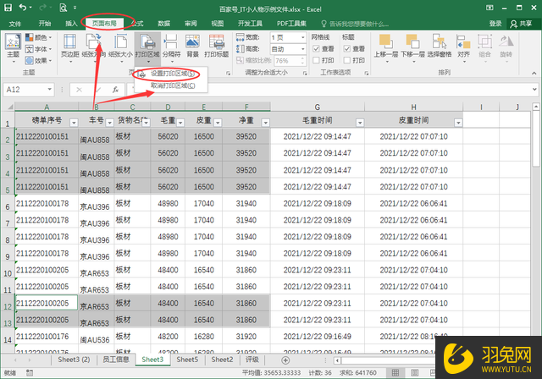Select Page Layout view status icon
The width and height of the screenshot is (542, 379).
click(414, 372)
